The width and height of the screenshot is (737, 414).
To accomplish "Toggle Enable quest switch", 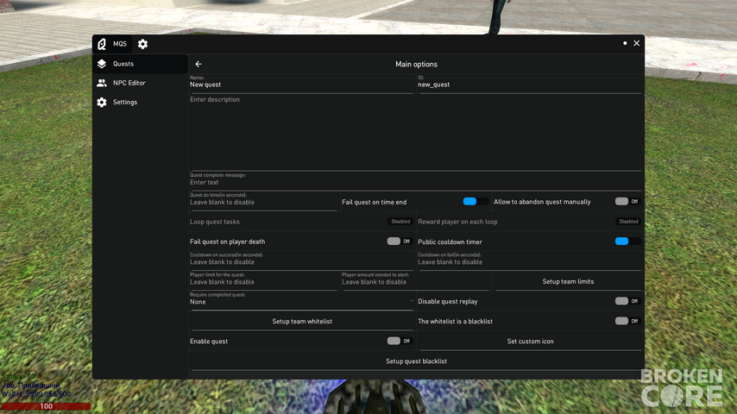I will pos(400,341).
